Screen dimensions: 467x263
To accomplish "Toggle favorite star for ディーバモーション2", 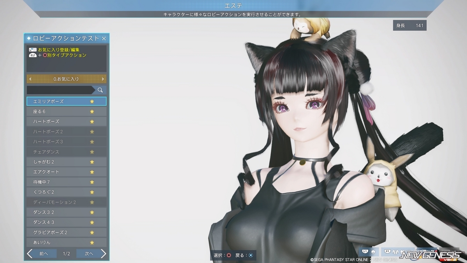I will tap(92, 202).
